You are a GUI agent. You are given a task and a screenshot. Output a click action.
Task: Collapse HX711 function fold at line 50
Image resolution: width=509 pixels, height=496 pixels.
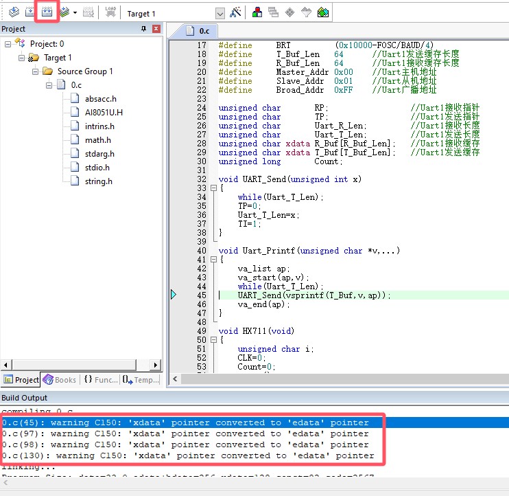(x=213, y=339)
